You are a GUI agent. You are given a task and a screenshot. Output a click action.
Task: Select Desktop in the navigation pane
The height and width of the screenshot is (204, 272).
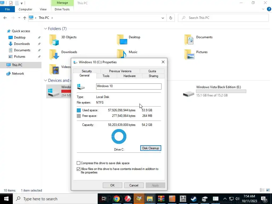click(x=20, y=37)
